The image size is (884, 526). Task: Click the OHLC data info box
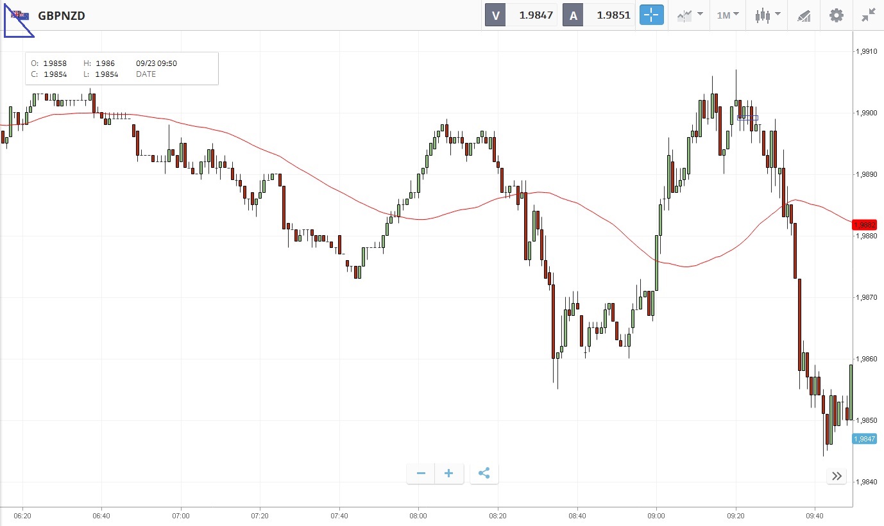click(122, 69)
